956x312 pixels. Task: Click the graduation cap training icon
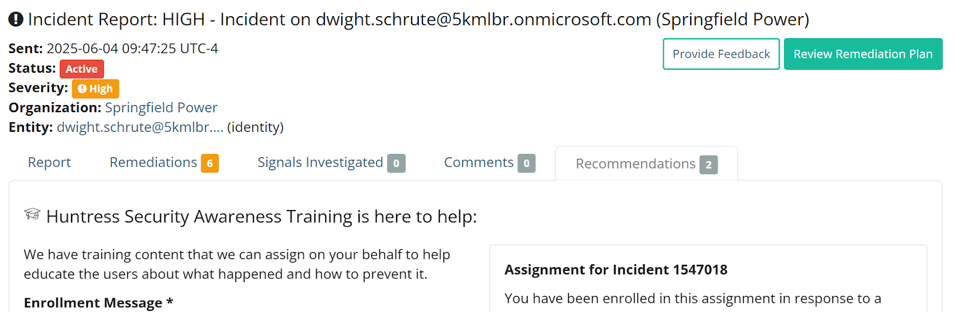tap(32, 214)
